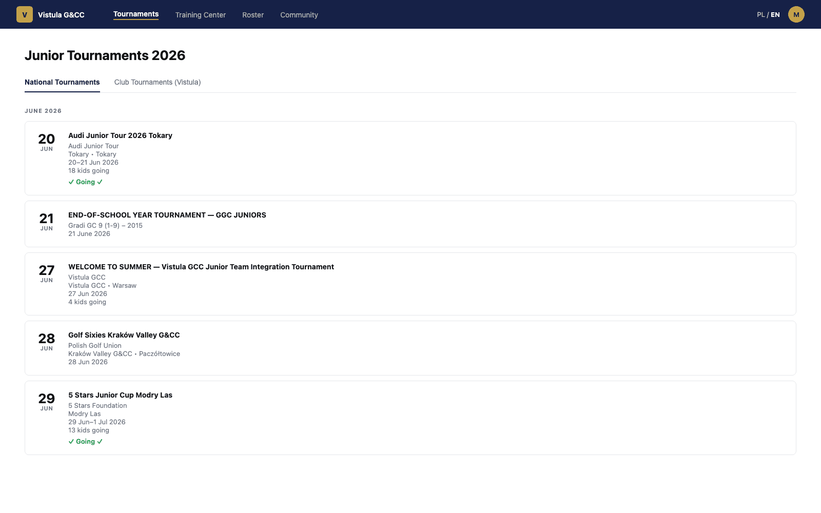
Task: Select National Tournaments tab
Action: [x=62, y=82]
